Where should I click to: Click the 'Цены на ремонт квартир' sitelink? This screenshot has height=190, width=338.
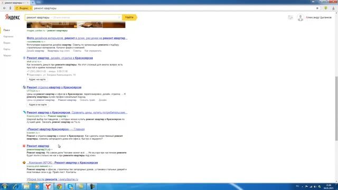[41, 100]
